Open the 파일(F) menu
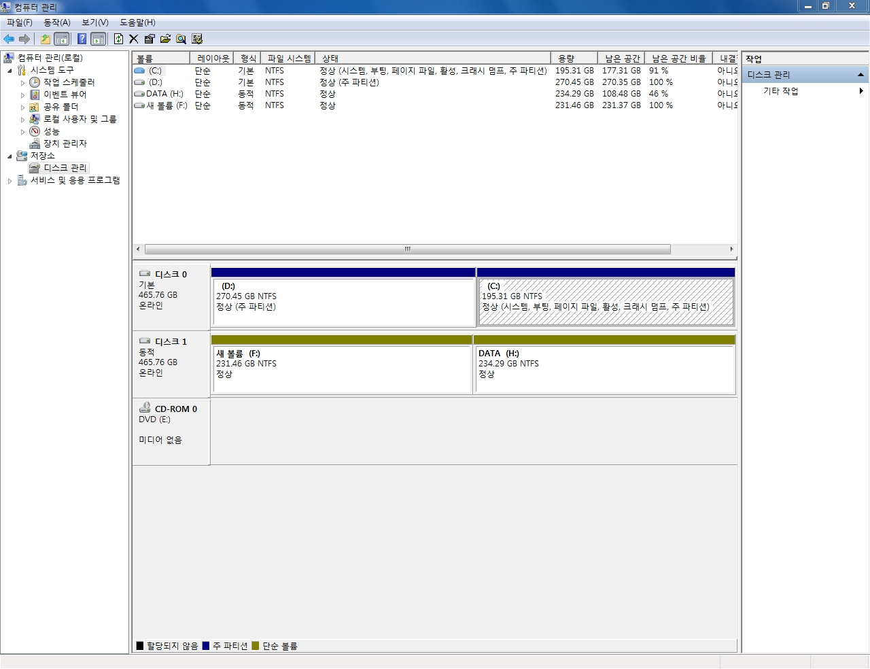The width and height of the screenshot is (870, 669). pyautogui.click(x=20, y=22)
